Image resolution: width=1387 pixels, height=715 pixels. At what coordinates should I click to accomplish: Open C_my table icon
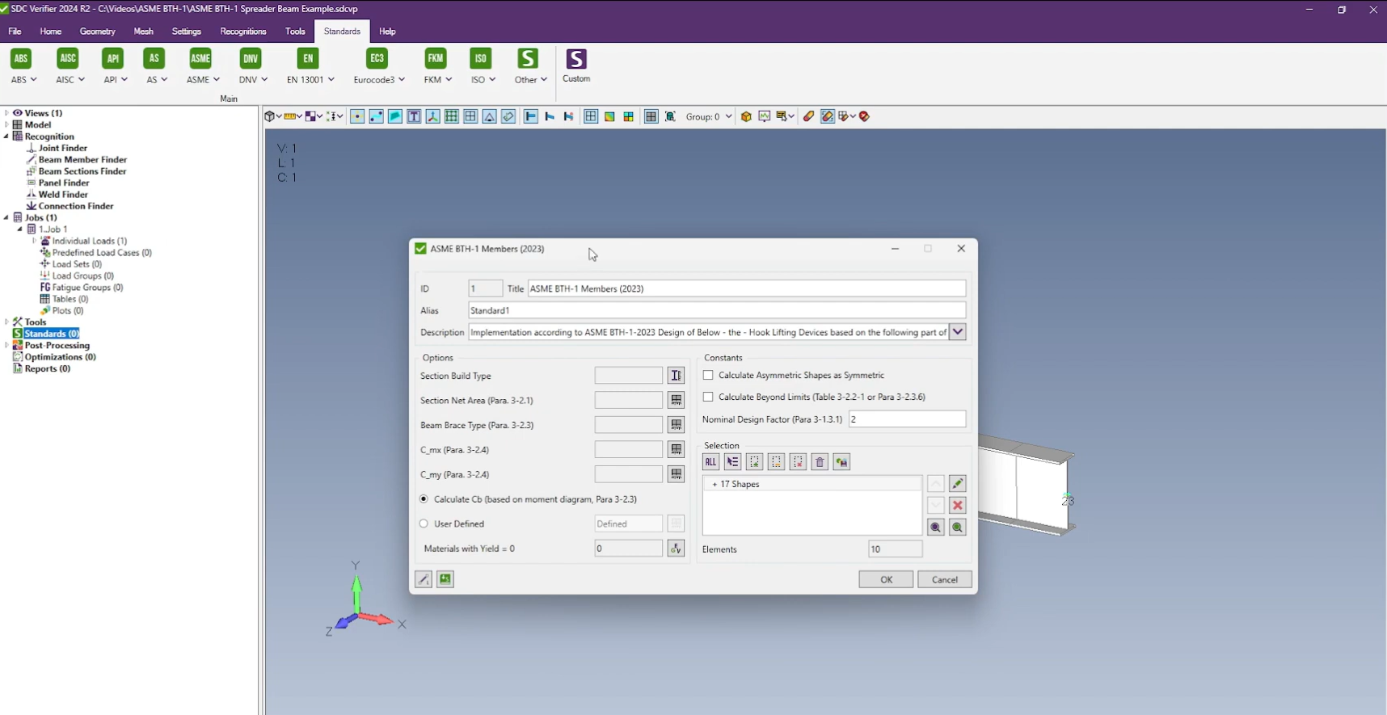[x=677, y=474]
